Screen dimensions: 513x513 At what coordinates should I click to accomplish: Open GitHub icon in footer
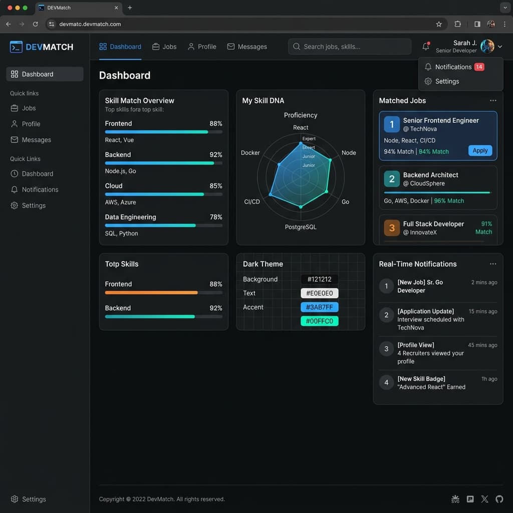tap(499, 499)
